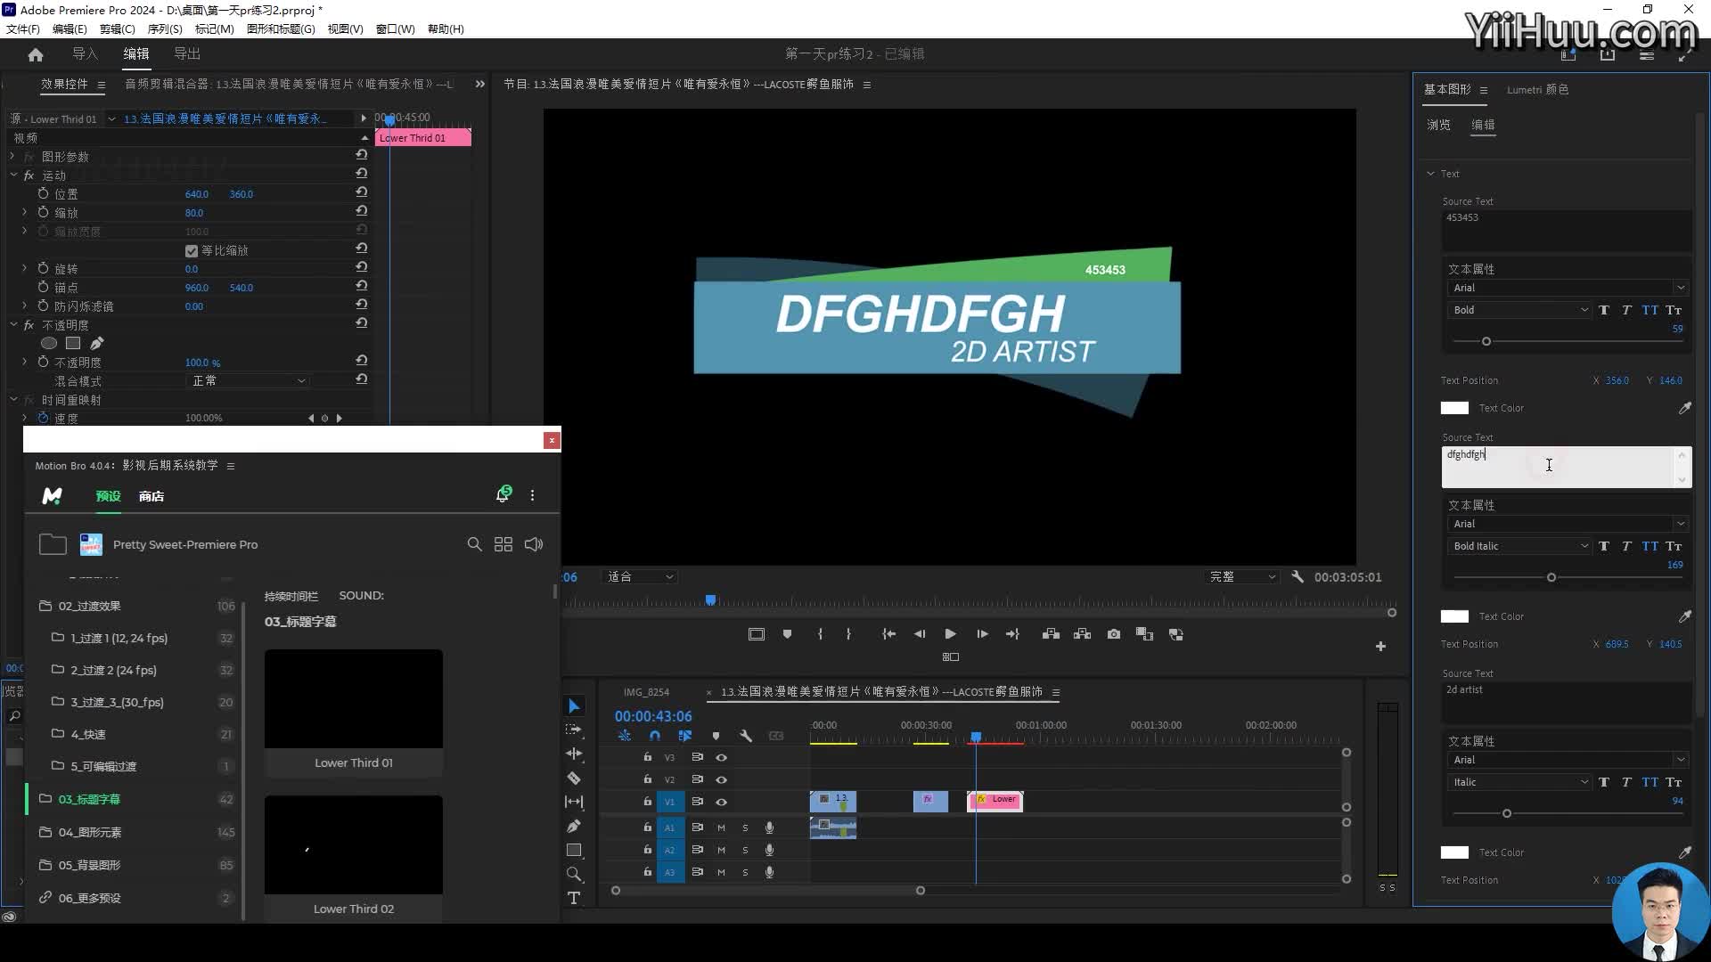Screen dimensions: 1711x962
Task: Reset the Position parameter
Action: (362, 192)
